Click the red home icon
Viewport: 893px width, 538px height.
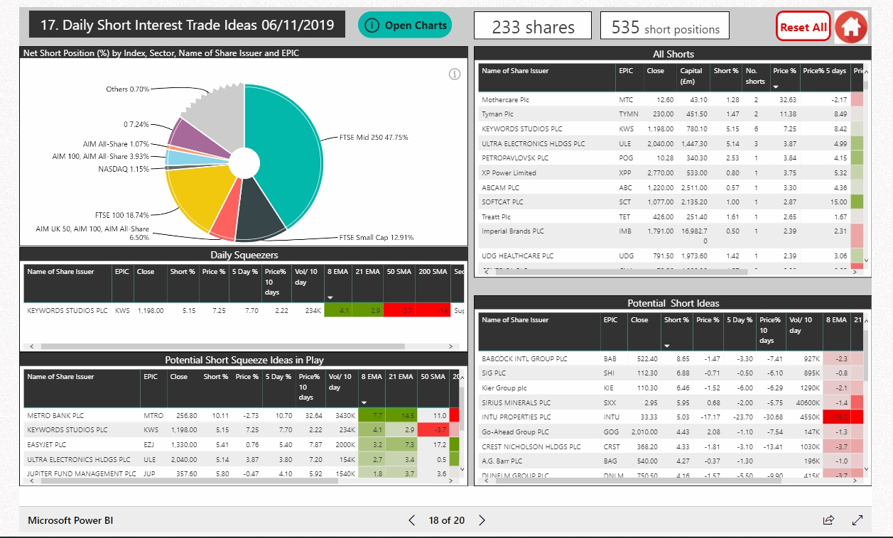[851, 28]
